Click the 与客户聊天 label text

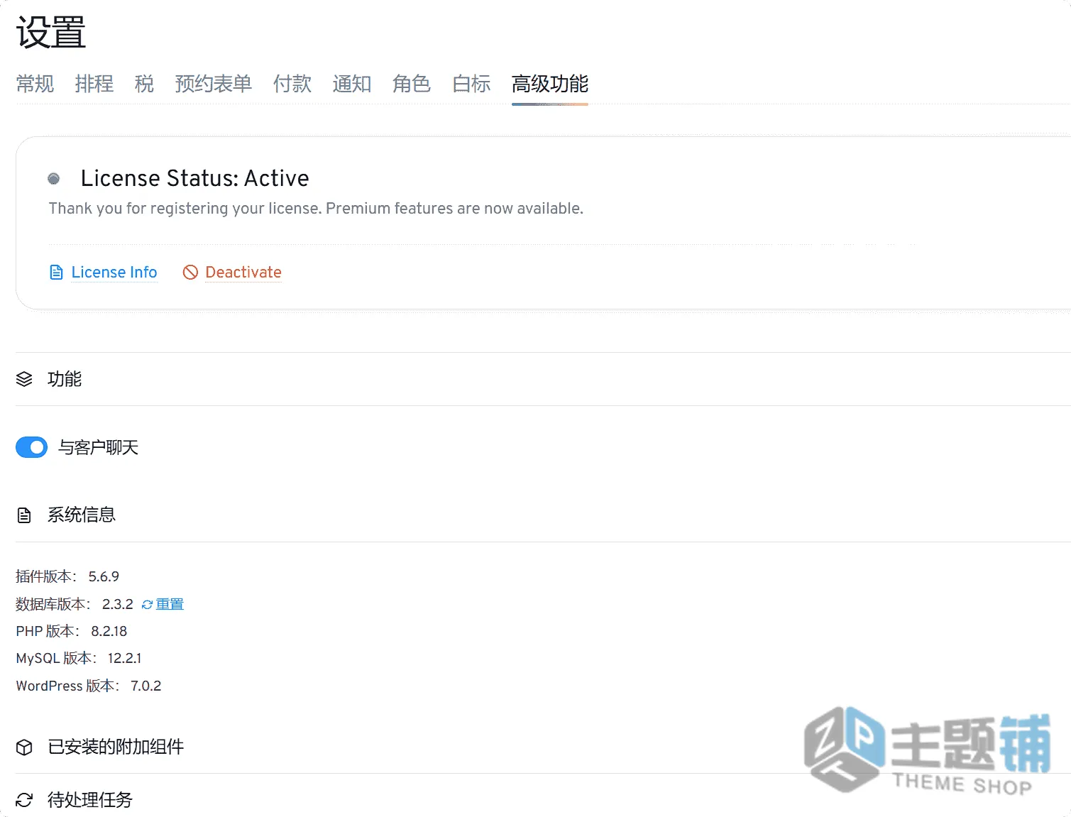[x=99, y=447]
